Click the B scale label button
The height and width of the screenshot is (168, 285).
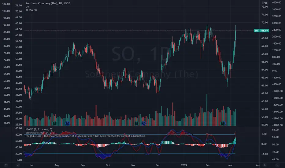(x=277, y=165)
